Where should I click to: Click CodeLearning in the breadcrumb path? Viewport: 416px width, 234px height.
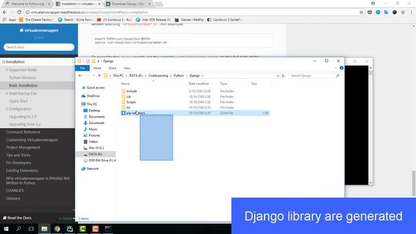click(158, 75)
